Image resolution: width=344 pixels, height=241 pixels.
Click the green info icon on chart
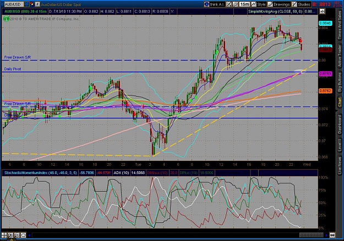(6, 19)
